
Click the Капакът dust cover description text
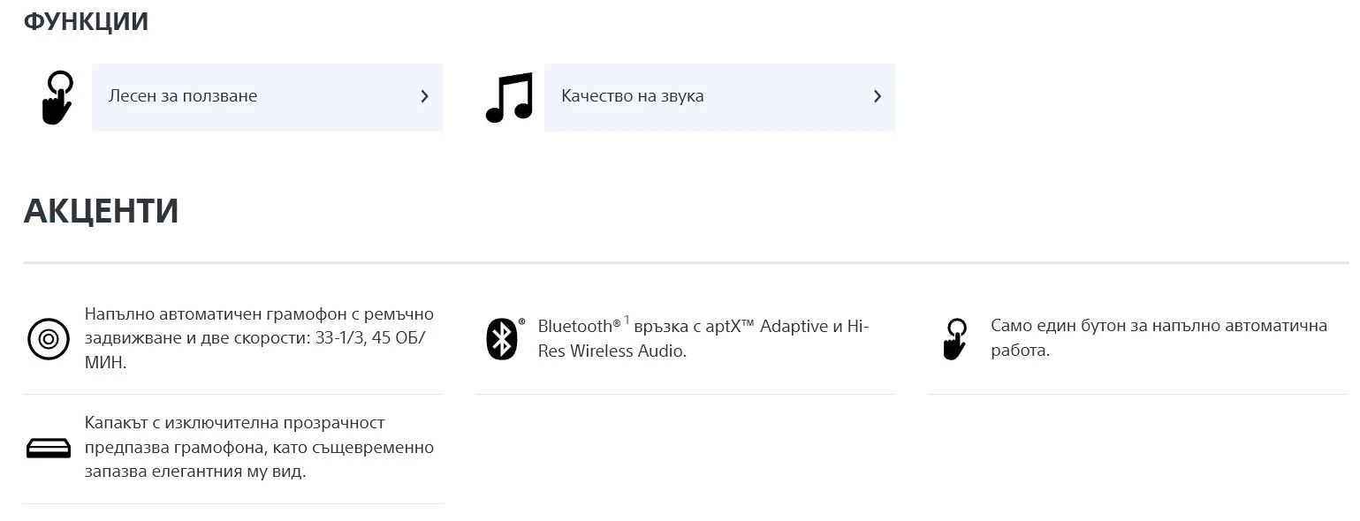pyautogui.click(x=259, y=448)
